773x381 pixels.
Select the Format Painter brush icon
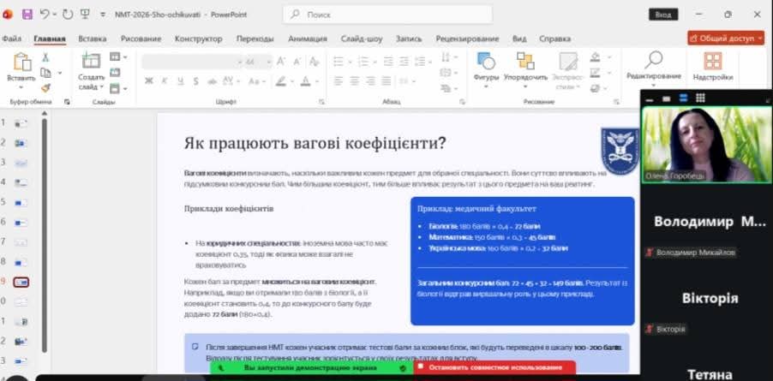(45, 87)
